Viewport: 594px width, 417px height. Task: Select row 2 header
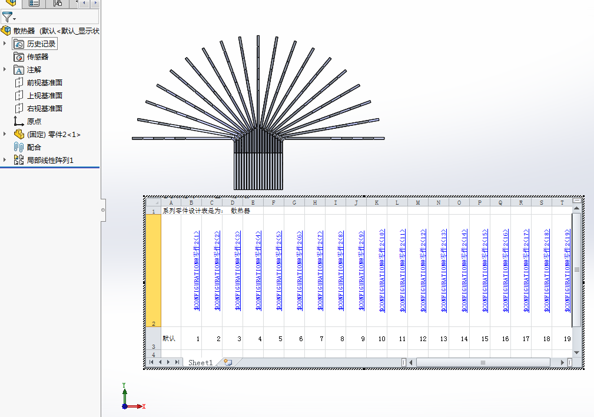pyautogui.click(x=154, y=271)
